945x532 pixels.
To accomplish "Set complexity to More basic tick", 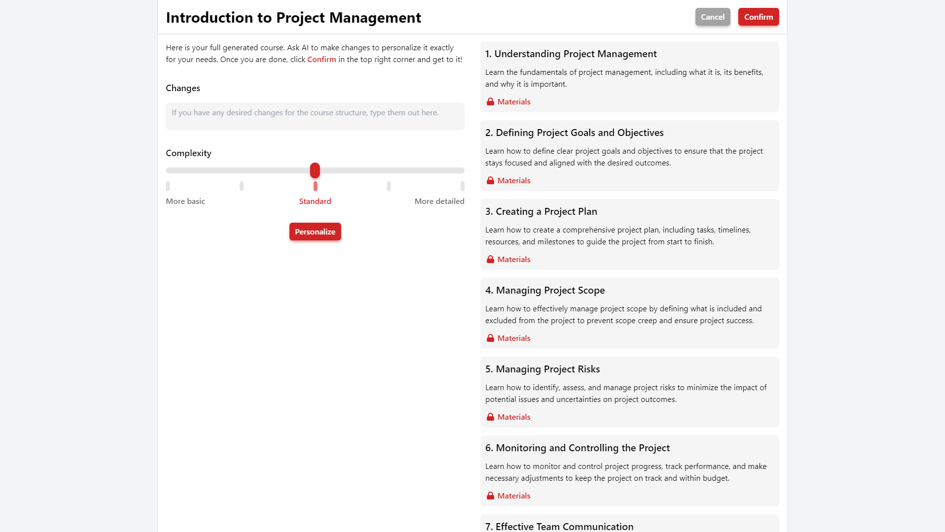I will (168, 186).
